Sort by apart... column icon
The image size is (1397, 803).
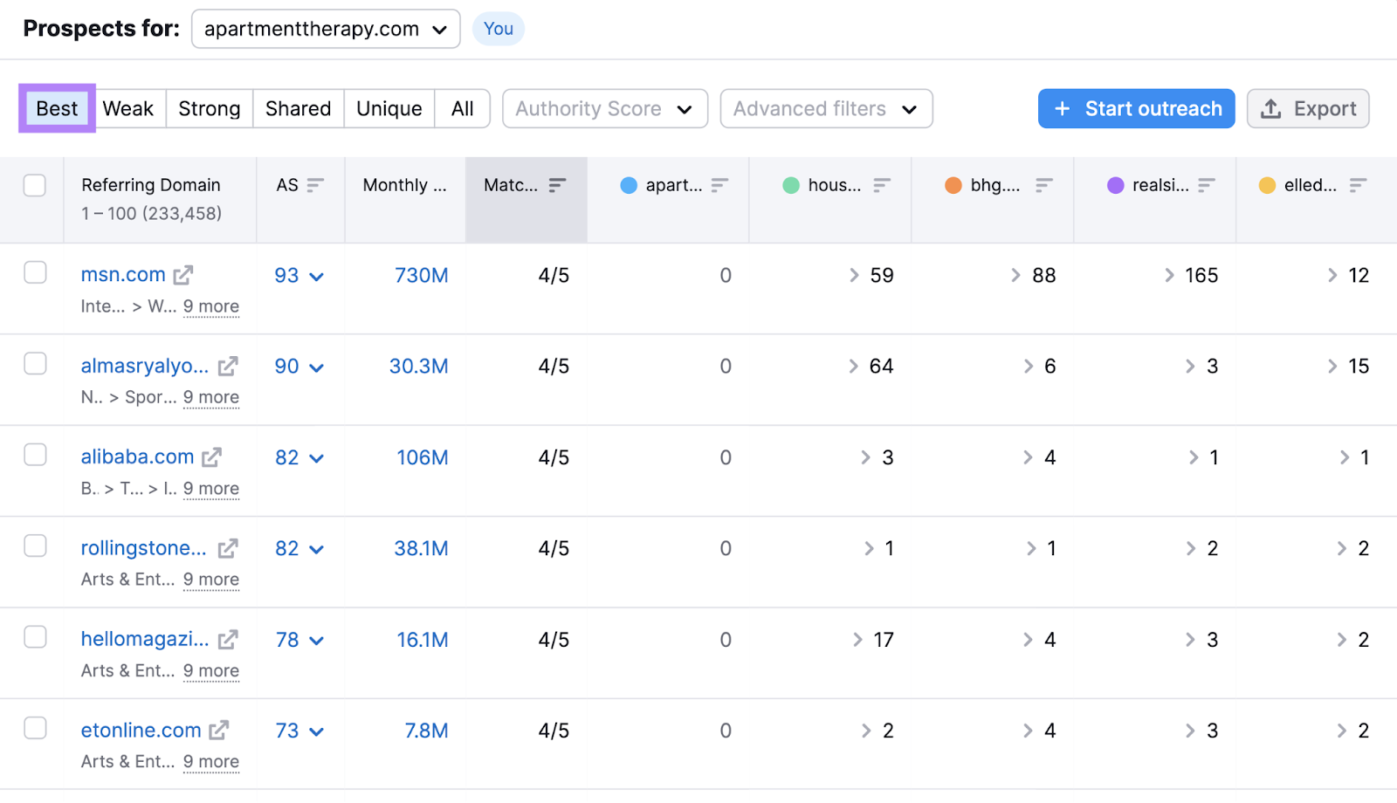pyautogui.click(x=719, y=185)
